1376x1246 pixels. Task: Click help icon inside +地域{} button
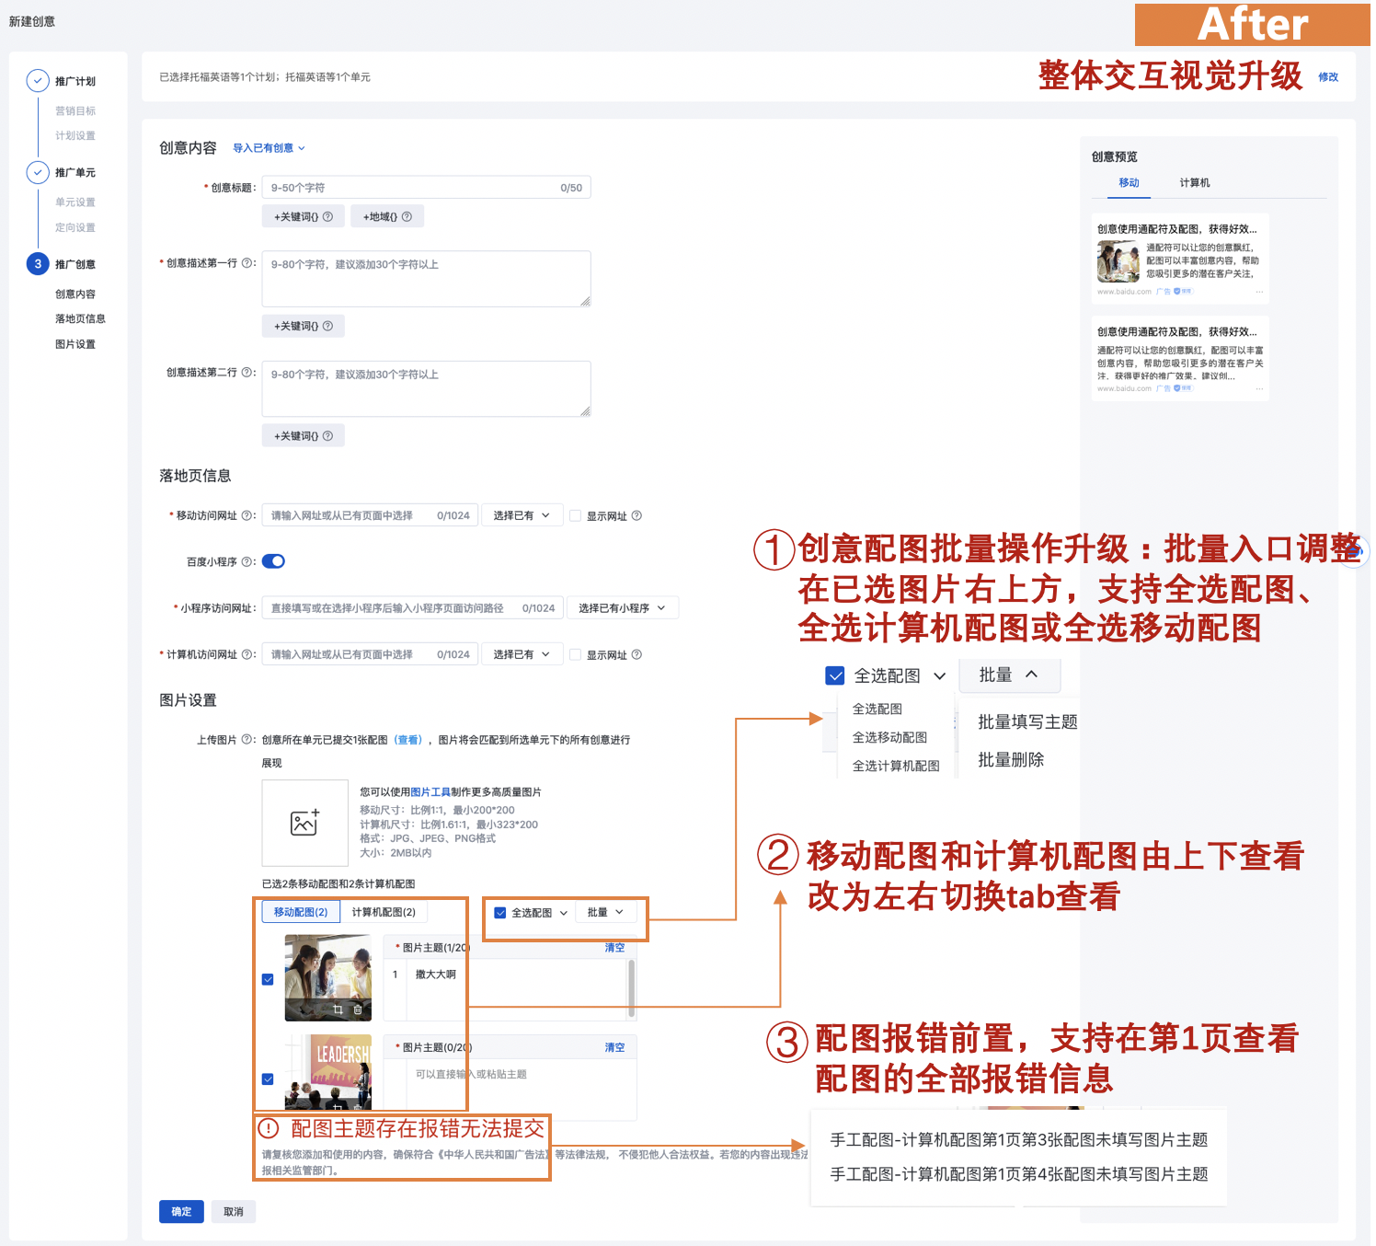407,216
